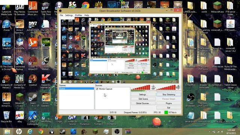Select the Chivalry Medieval icon
The image size is (240, 135).
46,63
